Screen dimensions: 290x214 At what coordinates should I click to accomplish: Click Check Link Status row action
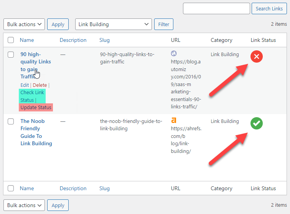(x=32, y=96)
